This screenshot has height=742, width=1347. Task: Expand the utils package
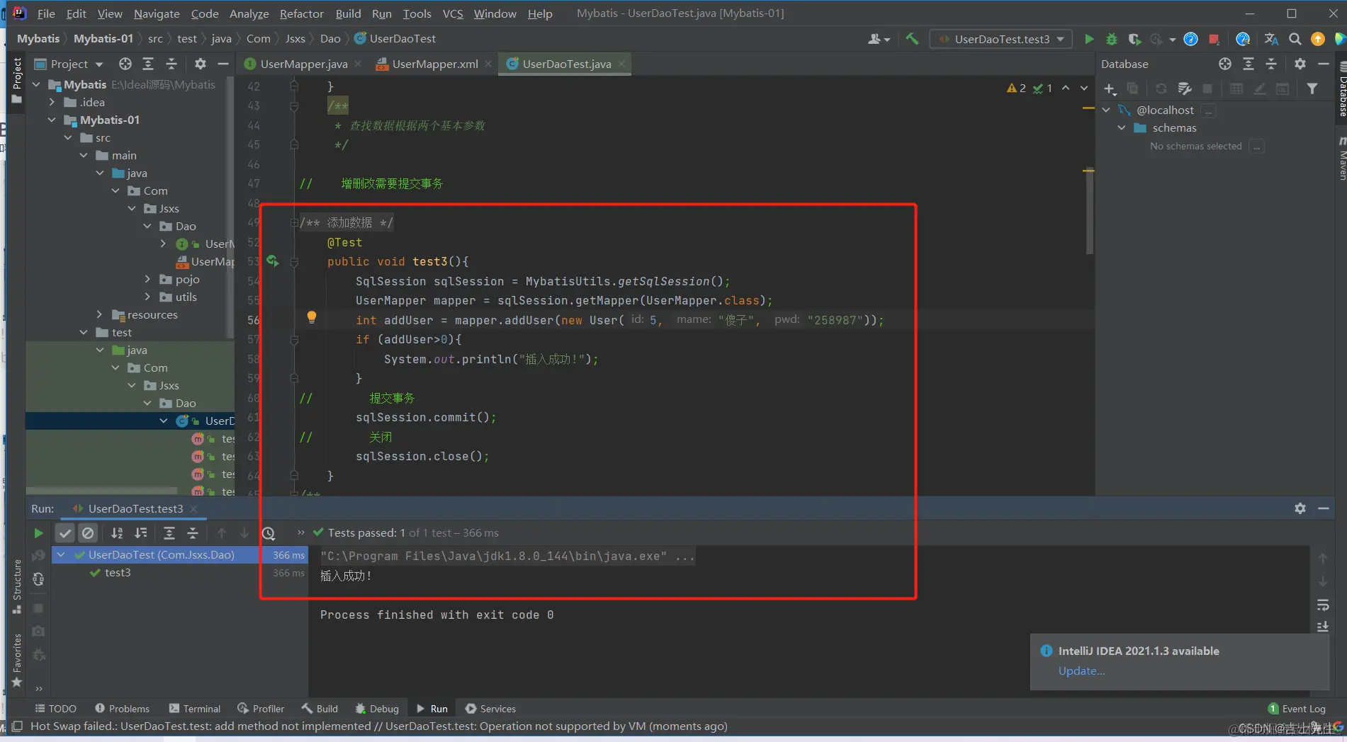pos(147,297)
